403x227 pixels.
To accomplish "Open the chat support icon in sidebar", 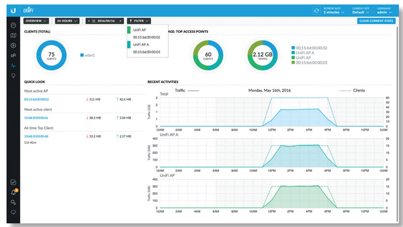I will click(x=13, y=212).
